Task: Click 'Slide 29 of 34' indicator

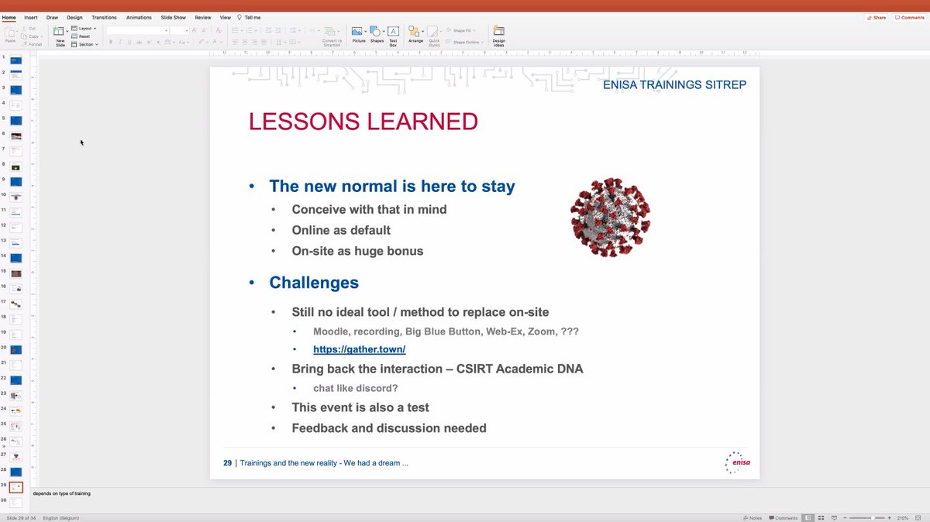Action: coord(22,517)
